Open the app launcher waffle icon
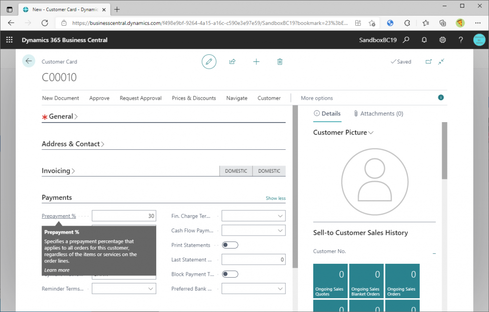 (x=10, y=40)
